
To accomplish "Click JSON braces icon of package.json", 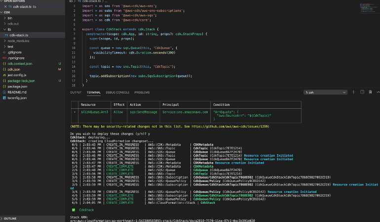I will coord(4,87).
